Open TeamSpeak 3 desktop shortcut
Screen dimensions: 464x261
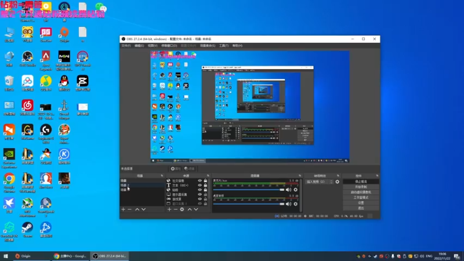(46, 207)
